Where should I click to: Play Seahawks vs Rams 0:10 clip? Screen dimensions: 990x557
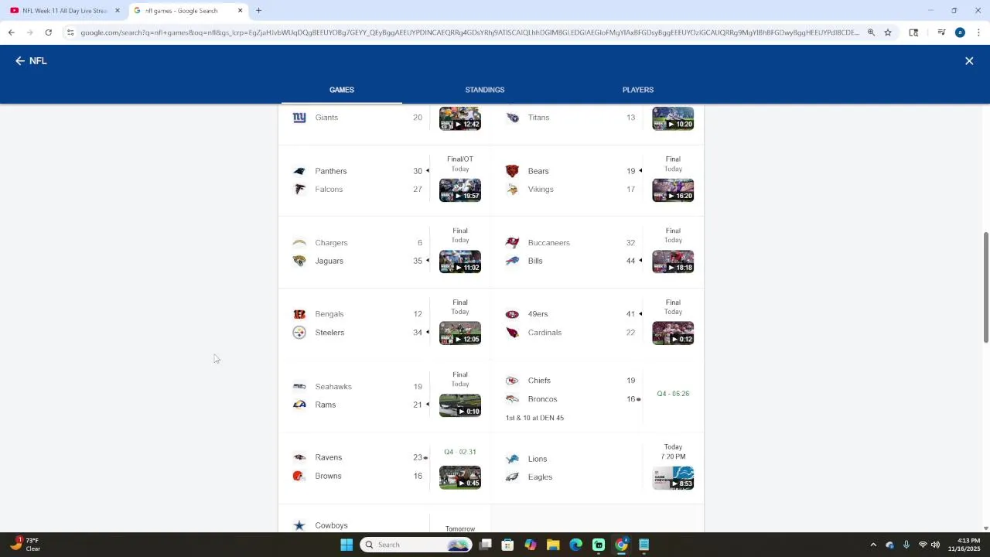coord(460,405)
